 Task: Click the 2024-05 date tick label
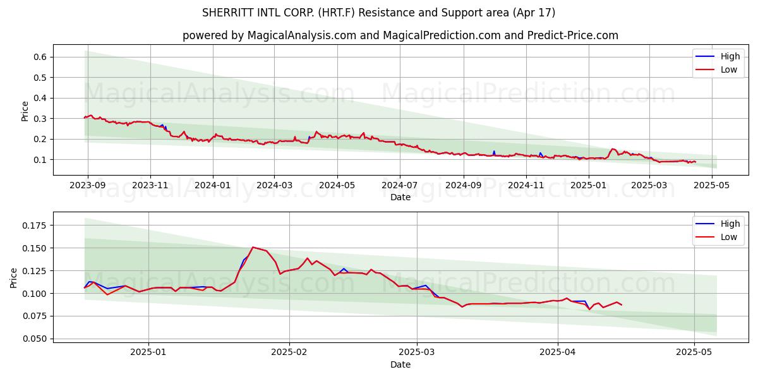pos(337,185)
